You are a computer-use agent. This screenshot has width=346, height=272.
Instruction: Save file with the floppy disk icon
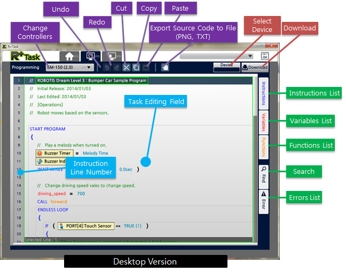265,56
